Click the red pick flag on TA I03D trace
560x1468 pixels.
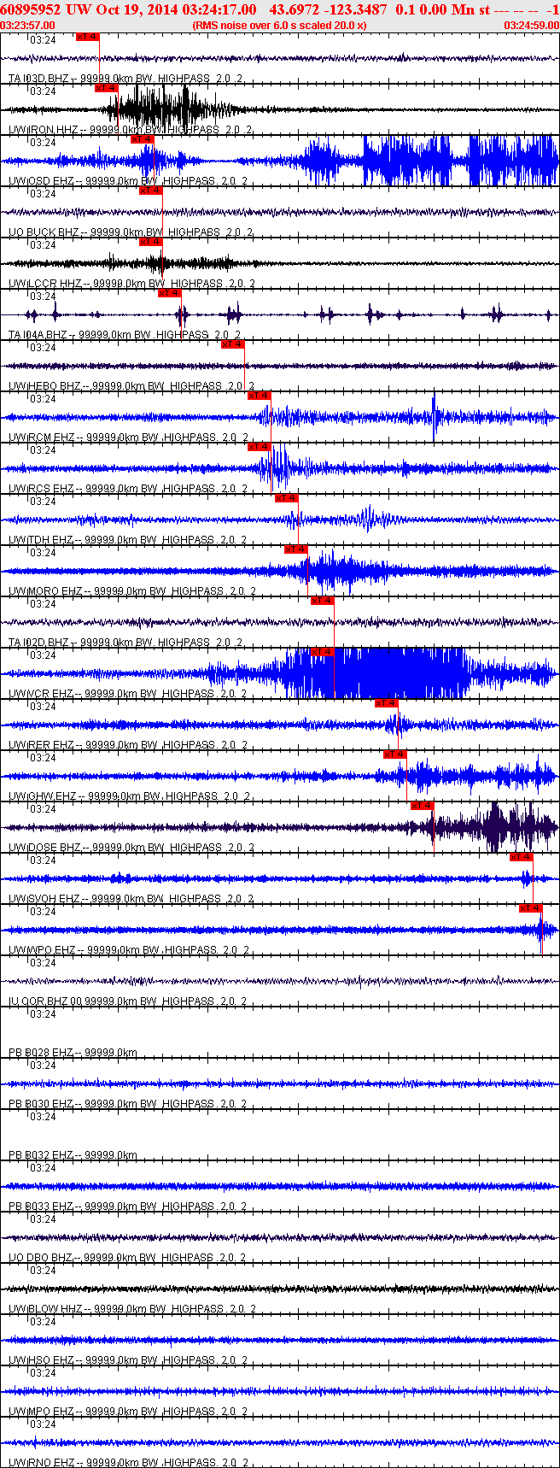pos(88,37)
